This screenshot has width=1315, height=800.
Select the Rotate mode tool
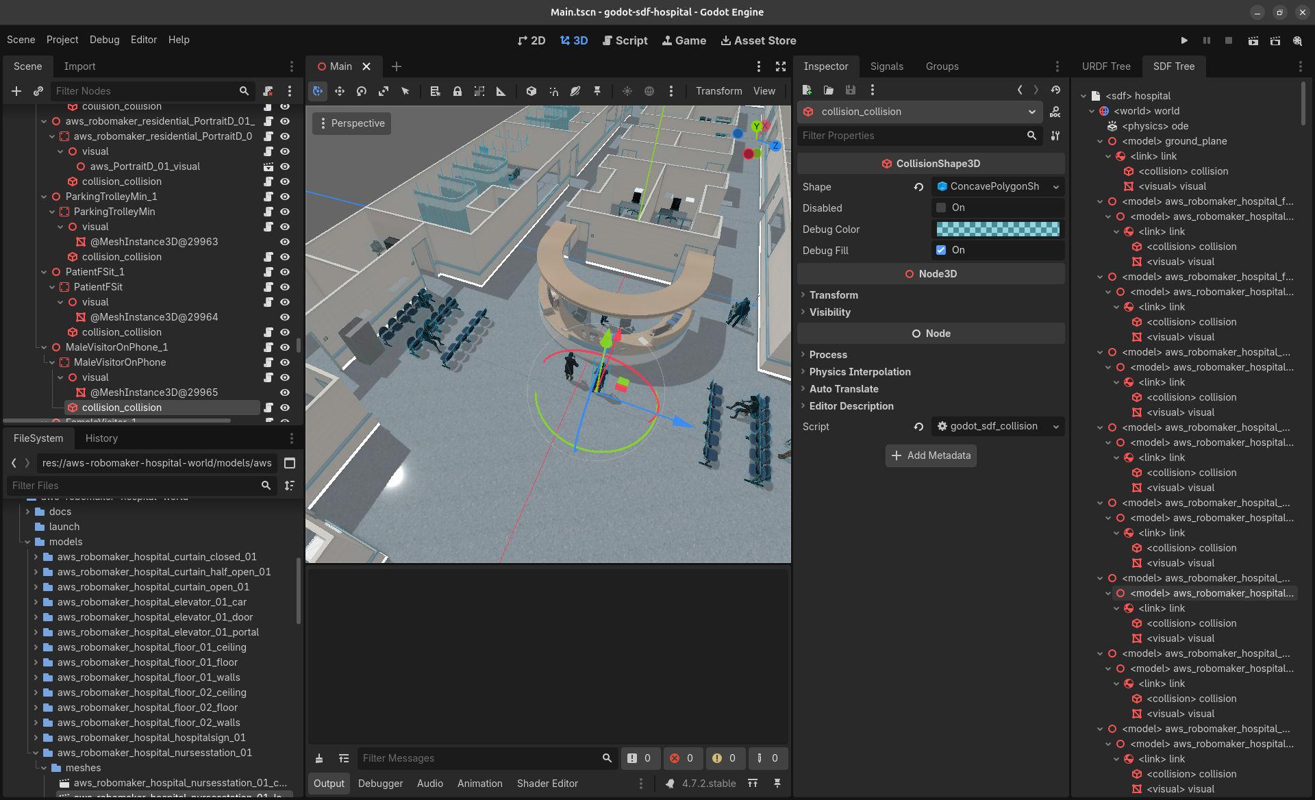coord(362,91)
